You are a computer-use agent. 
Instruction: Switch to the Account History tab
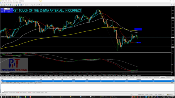pyautogui.click(x=12, y=92)
